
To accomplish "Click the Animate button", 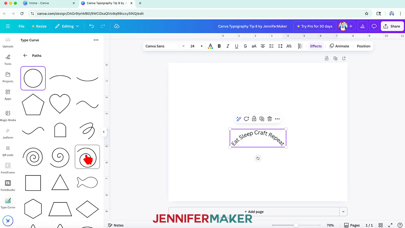I will 339,46.
